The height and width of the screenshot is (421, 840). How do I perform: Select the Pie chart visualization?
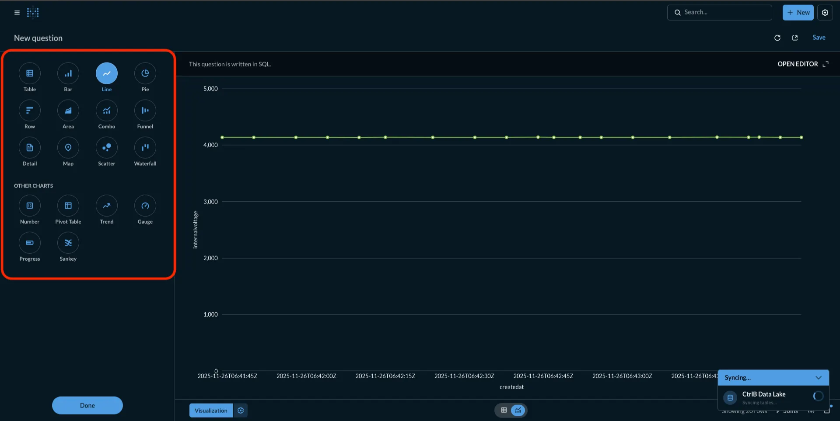(145, 77)
